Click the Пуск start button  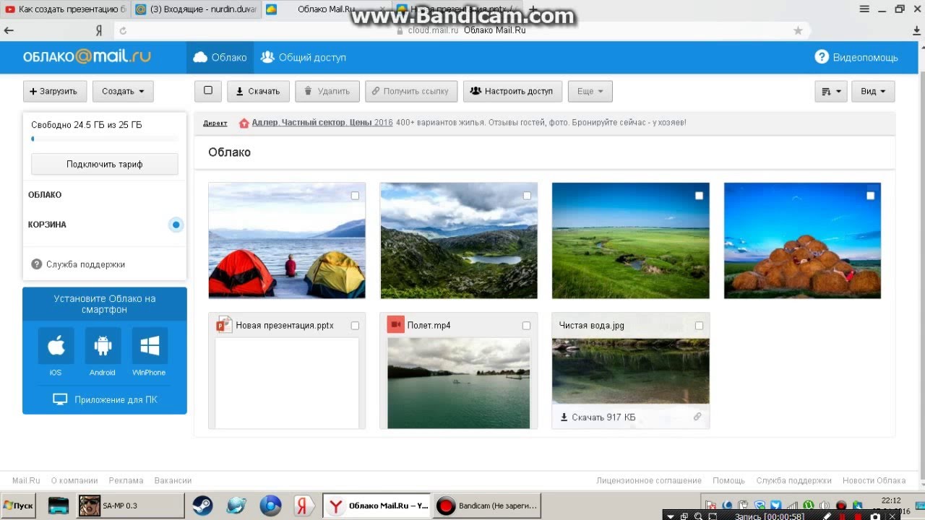(20, 506)
